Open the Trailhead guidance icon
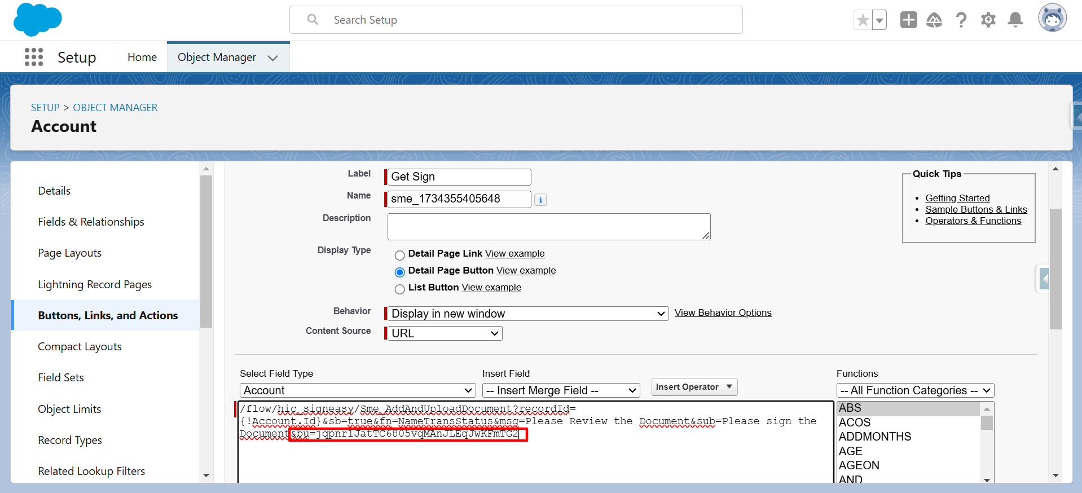The image size is (1082, 493). pos(934,20)
